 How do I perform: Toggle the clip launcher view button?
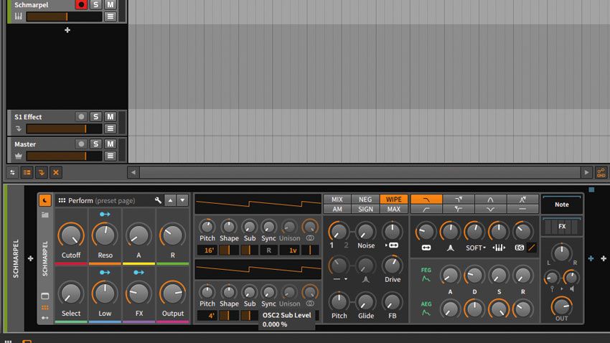pyautogui.click(x=27, y=172)
